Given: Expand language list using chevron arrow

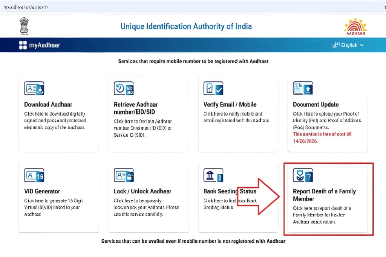Looking at the screenshot, I should click(x=362, y=45).
